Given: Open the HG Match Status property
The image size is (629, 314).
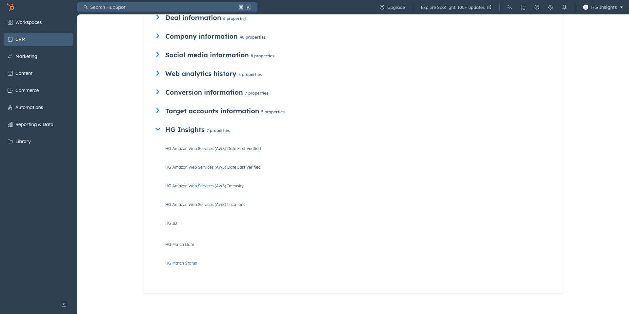Looking at the screenshot, I should 181,263.
